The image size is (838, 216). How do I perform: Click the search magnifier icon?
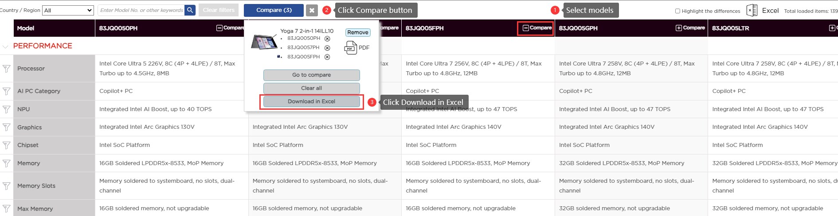coord(190,10)
